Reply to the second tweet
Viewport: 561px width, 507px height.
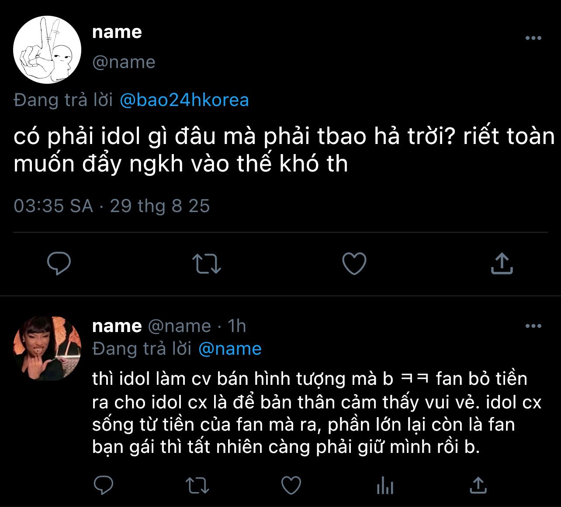[104, 485]
